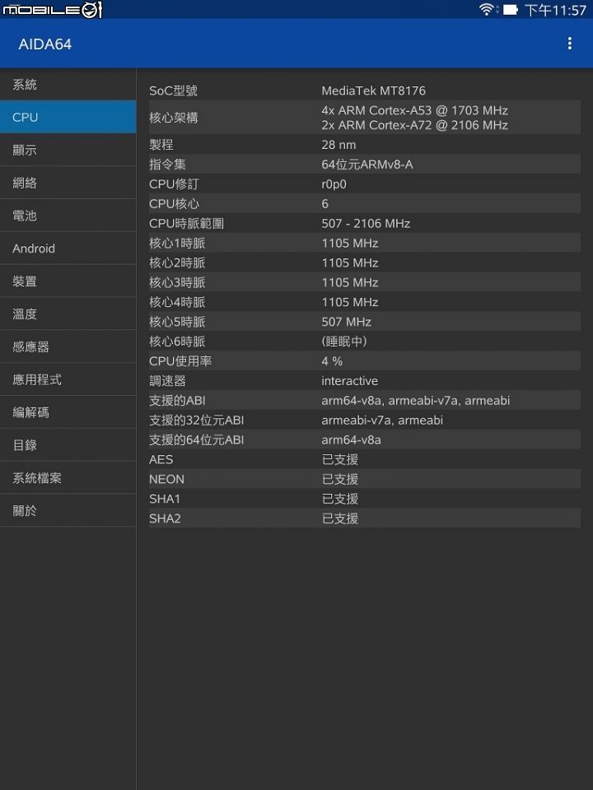Select the arm64-v8a, armeabi-v7a, armeabi value
This screenshot has height=790, width=593.
click(415, 400)
